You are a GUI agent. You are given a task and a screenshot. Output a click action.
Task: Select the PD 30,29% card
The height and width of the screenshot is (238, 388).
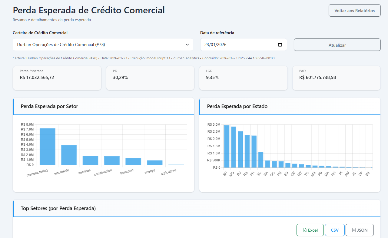tap(150, 78)
